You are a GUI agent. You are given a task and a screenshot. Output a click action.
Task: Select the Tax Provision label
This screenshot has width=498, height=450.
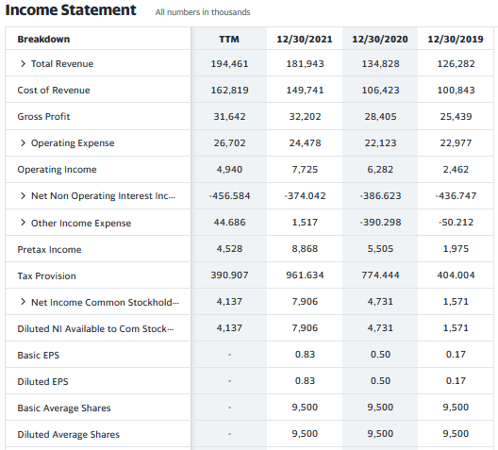coord(47,276)
